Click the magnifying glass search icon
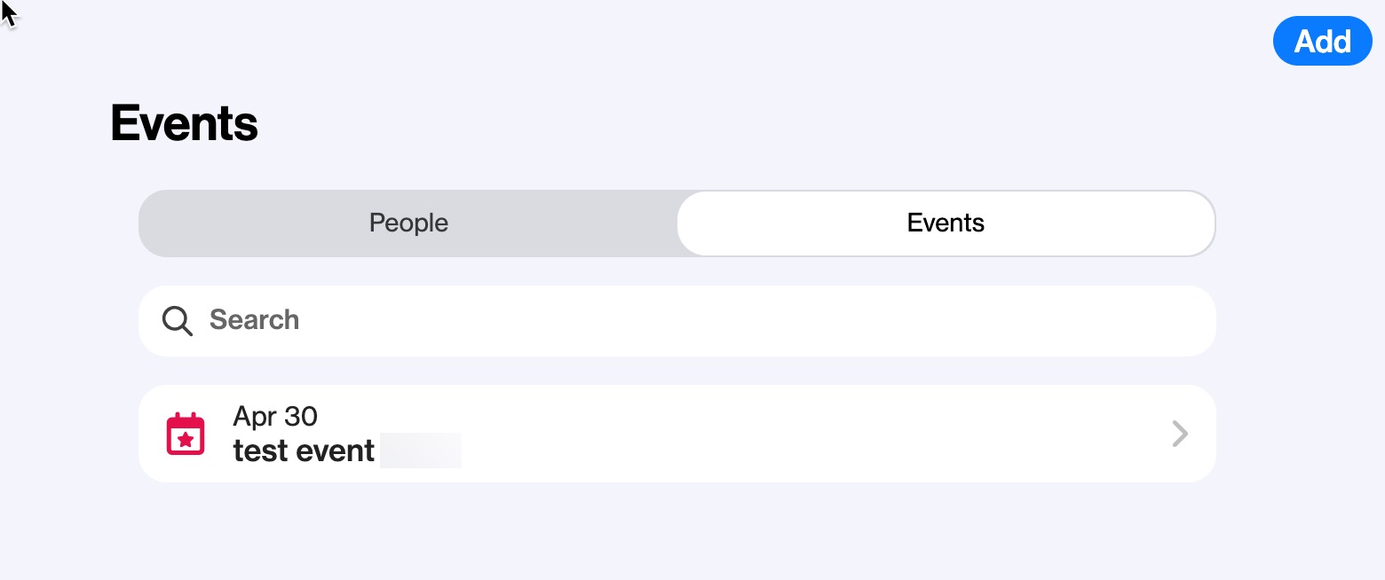This screenshot has height=580, width=1385. 178,321
